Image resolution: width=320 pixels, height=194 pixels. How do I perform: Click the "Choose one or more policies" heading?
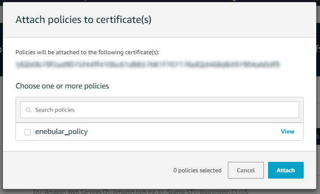(62, 86)
